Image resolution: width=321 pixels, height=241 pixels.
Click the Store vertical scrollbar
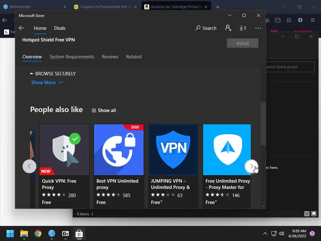(x=263, y=124)
